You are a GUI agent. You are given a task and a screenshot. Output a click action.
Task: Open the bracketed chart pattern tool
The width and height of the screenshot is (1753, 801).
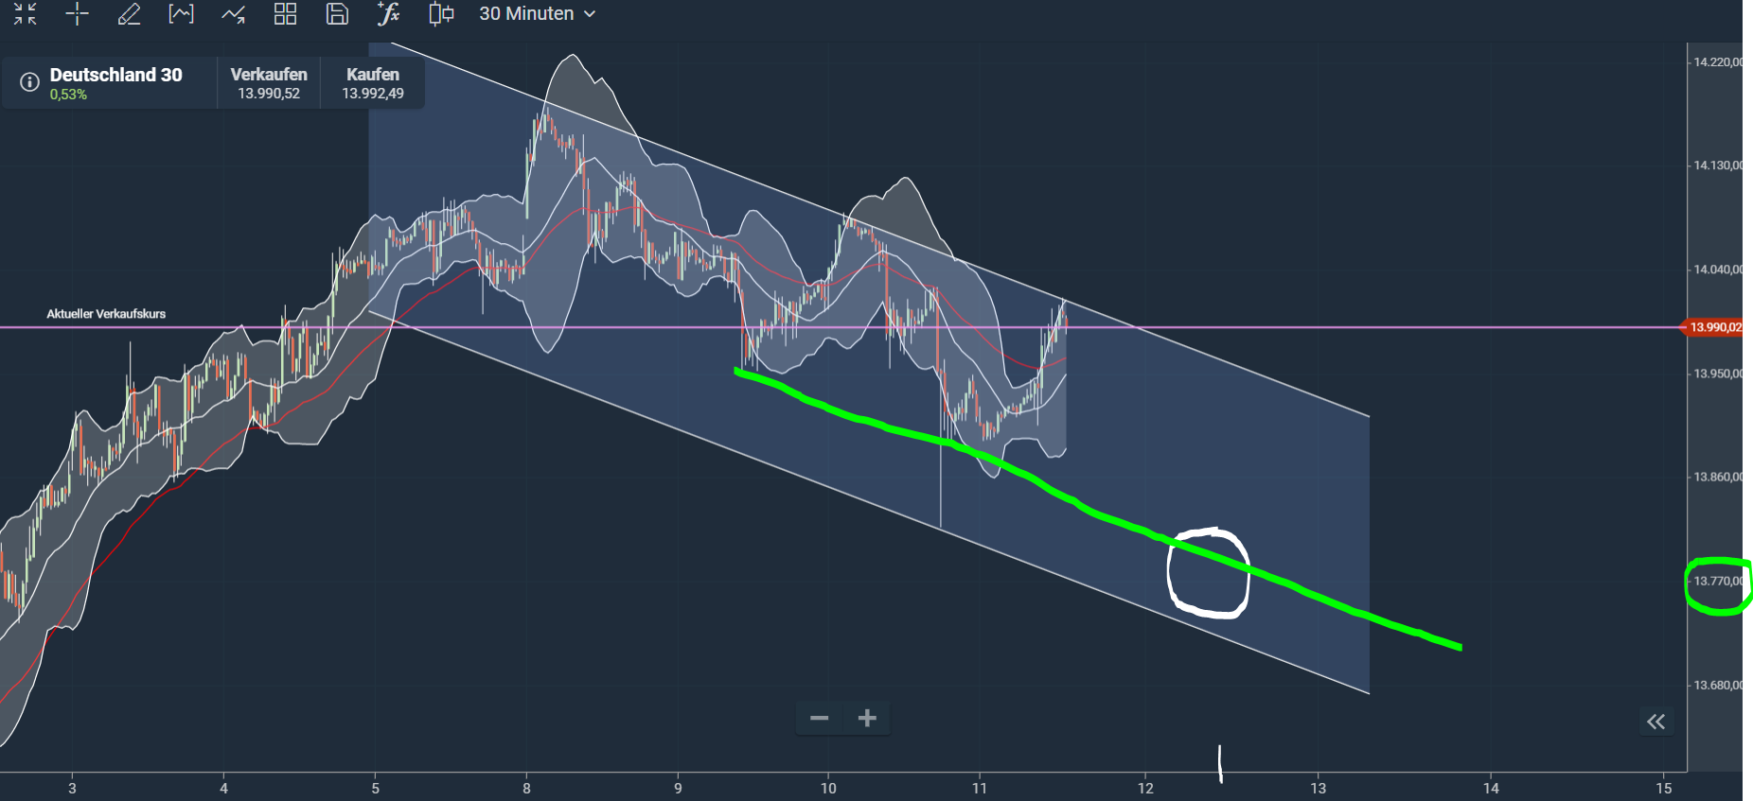[181, 13]
